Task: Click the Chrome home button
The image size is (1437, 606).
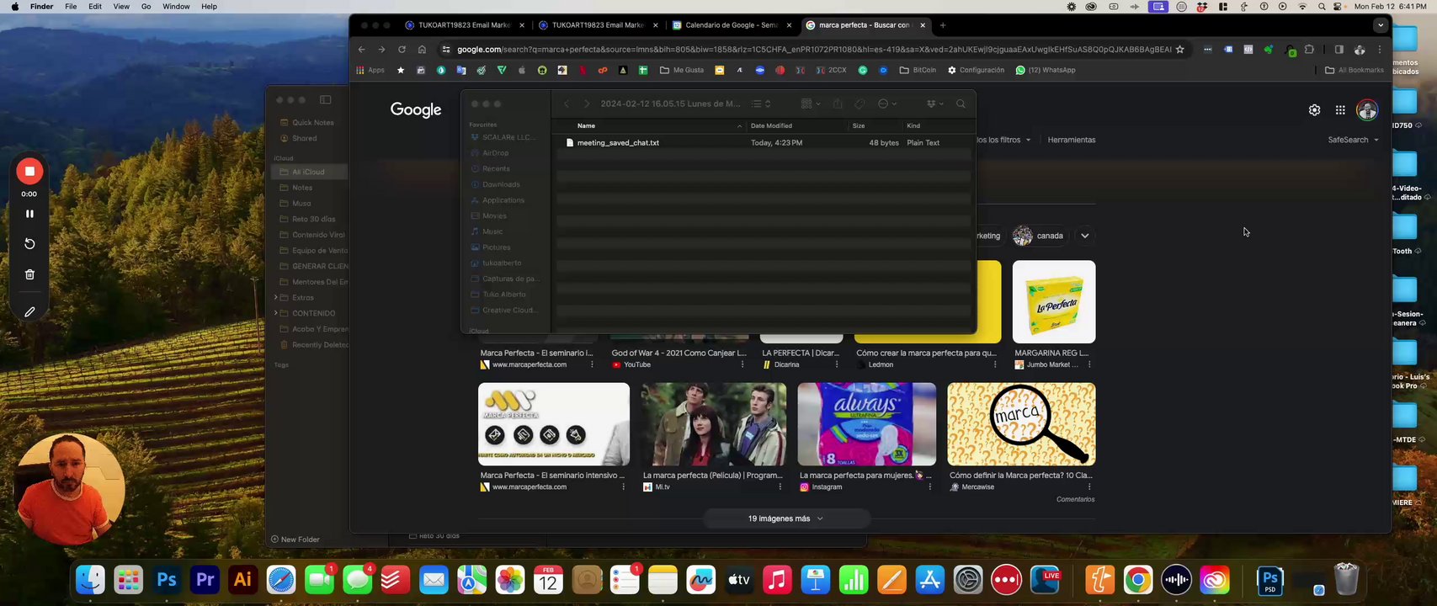Action: click(422, 50)
